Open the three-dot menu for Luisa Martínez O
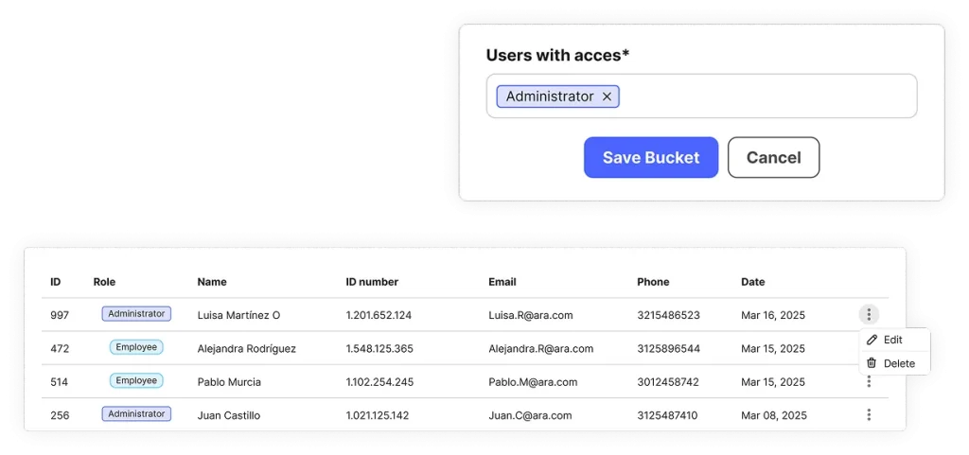 pos(869,315)
